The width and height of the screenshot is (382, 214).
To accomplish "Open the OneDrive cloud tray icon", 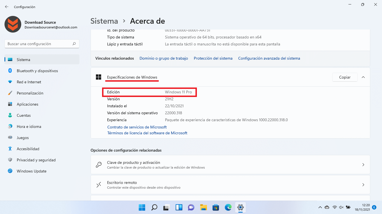I will tap(327, 207).
